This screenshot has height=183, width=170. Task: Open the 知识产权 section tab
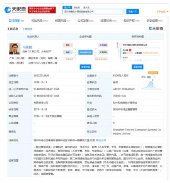[132, 21]
